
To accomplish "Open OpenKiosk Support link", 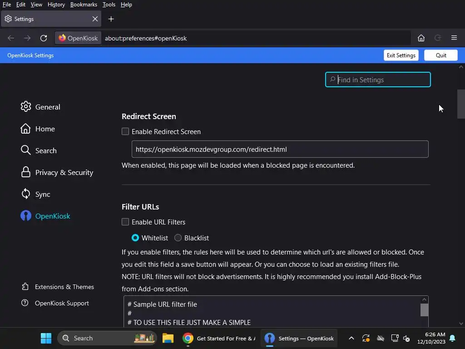I will pos(55,303).
